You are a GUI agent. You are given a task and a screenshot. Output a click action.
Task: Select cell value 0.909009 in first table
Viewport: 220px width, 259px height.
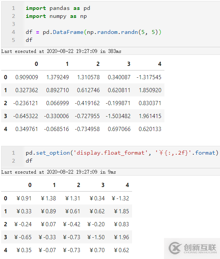coord(27,77)
